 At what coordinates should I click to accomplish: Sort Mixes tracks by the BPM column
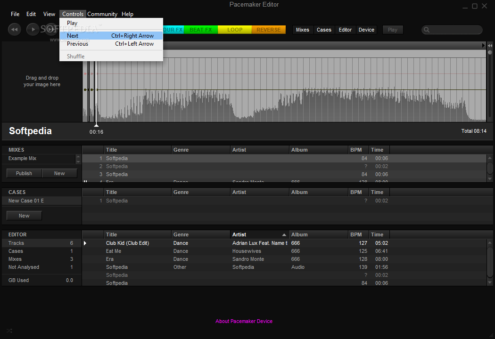tap(358, 150)
